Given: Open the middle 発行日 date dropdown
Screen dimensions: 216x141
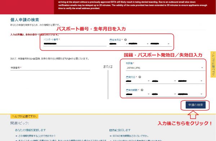Looking at the screenshot, I should click(x=164, y=81).
